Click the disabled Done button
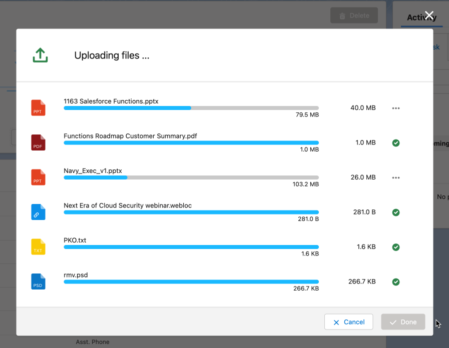Screen dimensions: 449x348 [403, 322]
